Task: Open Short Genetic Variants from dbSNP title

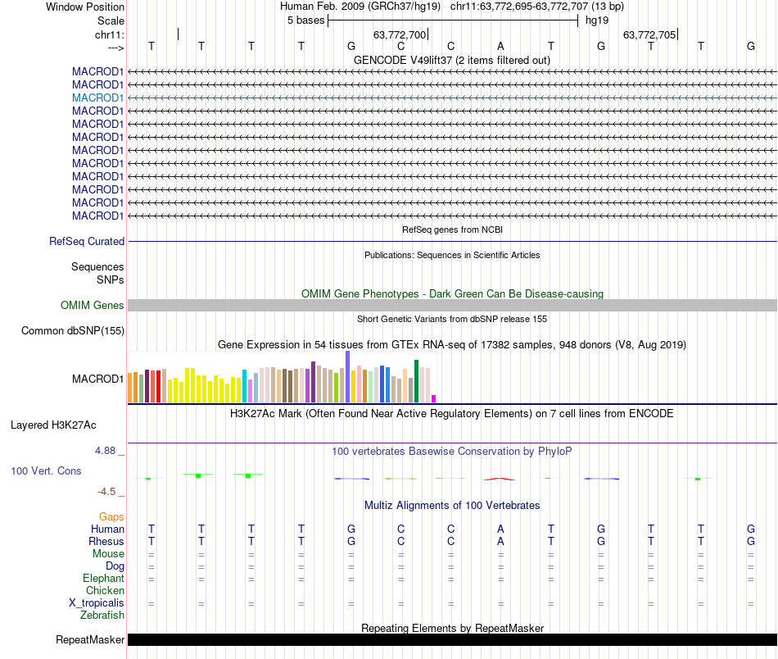Action: [x=452, y=319]
